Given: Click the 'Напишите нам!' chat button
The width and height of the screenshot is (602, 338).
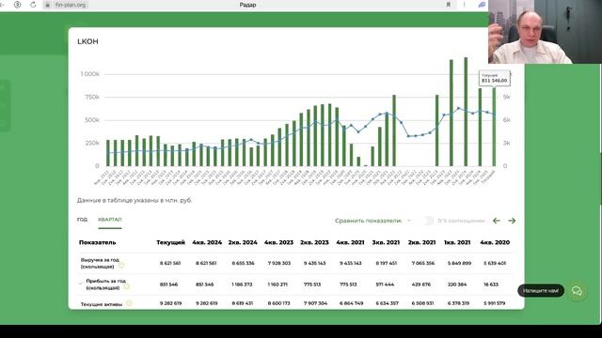Looking at the screenshot, I should [541, 290].
